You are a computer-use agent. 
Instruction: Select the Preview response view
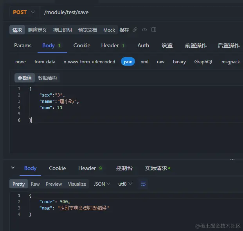[54, 184]
